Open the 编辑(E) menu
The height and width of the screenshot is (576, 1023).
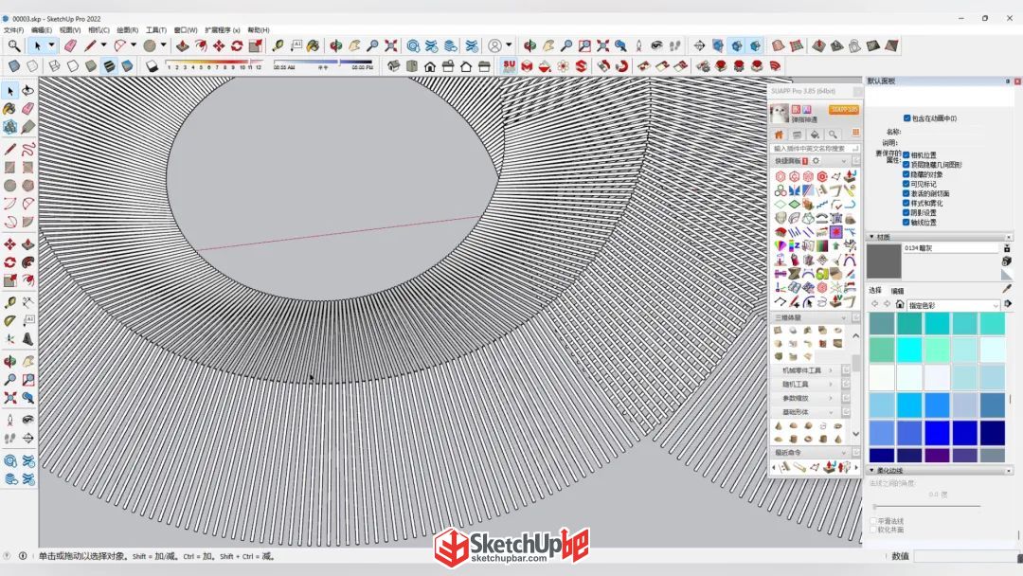pos(41,30)
